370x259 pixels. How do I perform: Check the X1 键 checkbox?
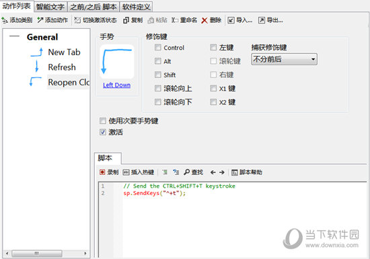tap(213, 88)
